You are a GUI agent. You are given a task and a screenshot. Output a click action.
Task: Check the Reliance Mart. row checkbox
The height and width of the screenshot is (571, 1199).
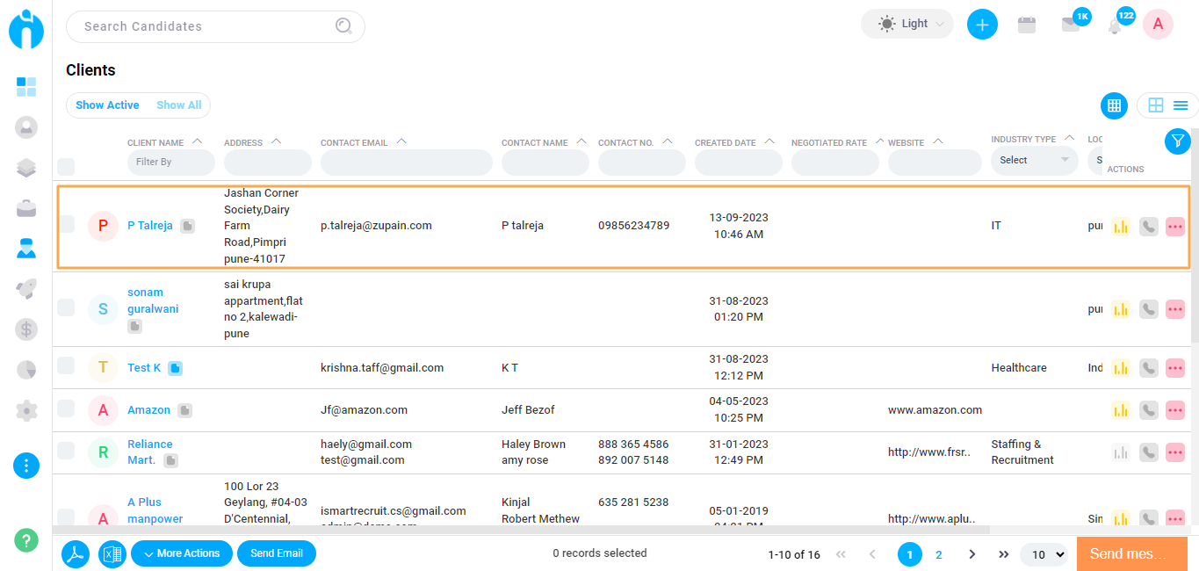pos(66,451)
